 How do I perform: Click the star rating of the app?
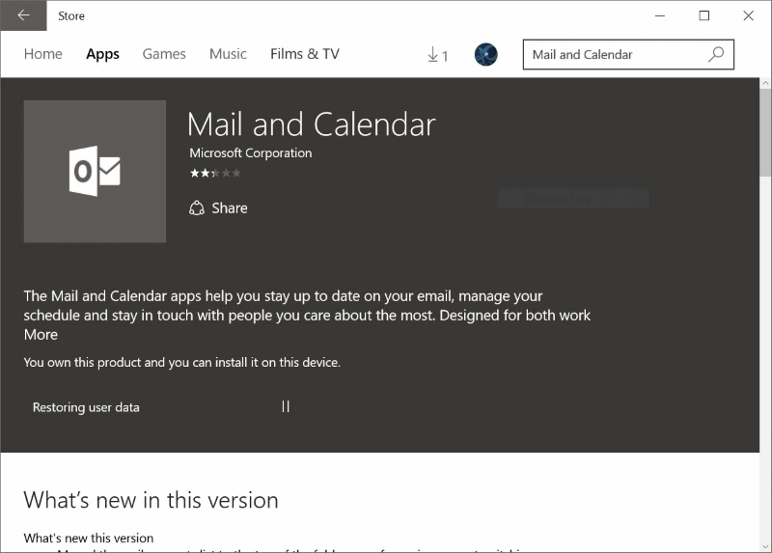[x=215, y=173]
